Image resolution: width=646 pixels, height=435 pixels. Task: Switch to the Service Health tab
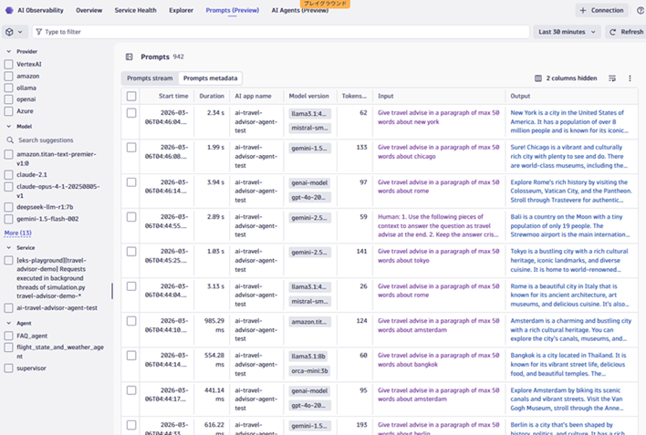tap(135, 10)
